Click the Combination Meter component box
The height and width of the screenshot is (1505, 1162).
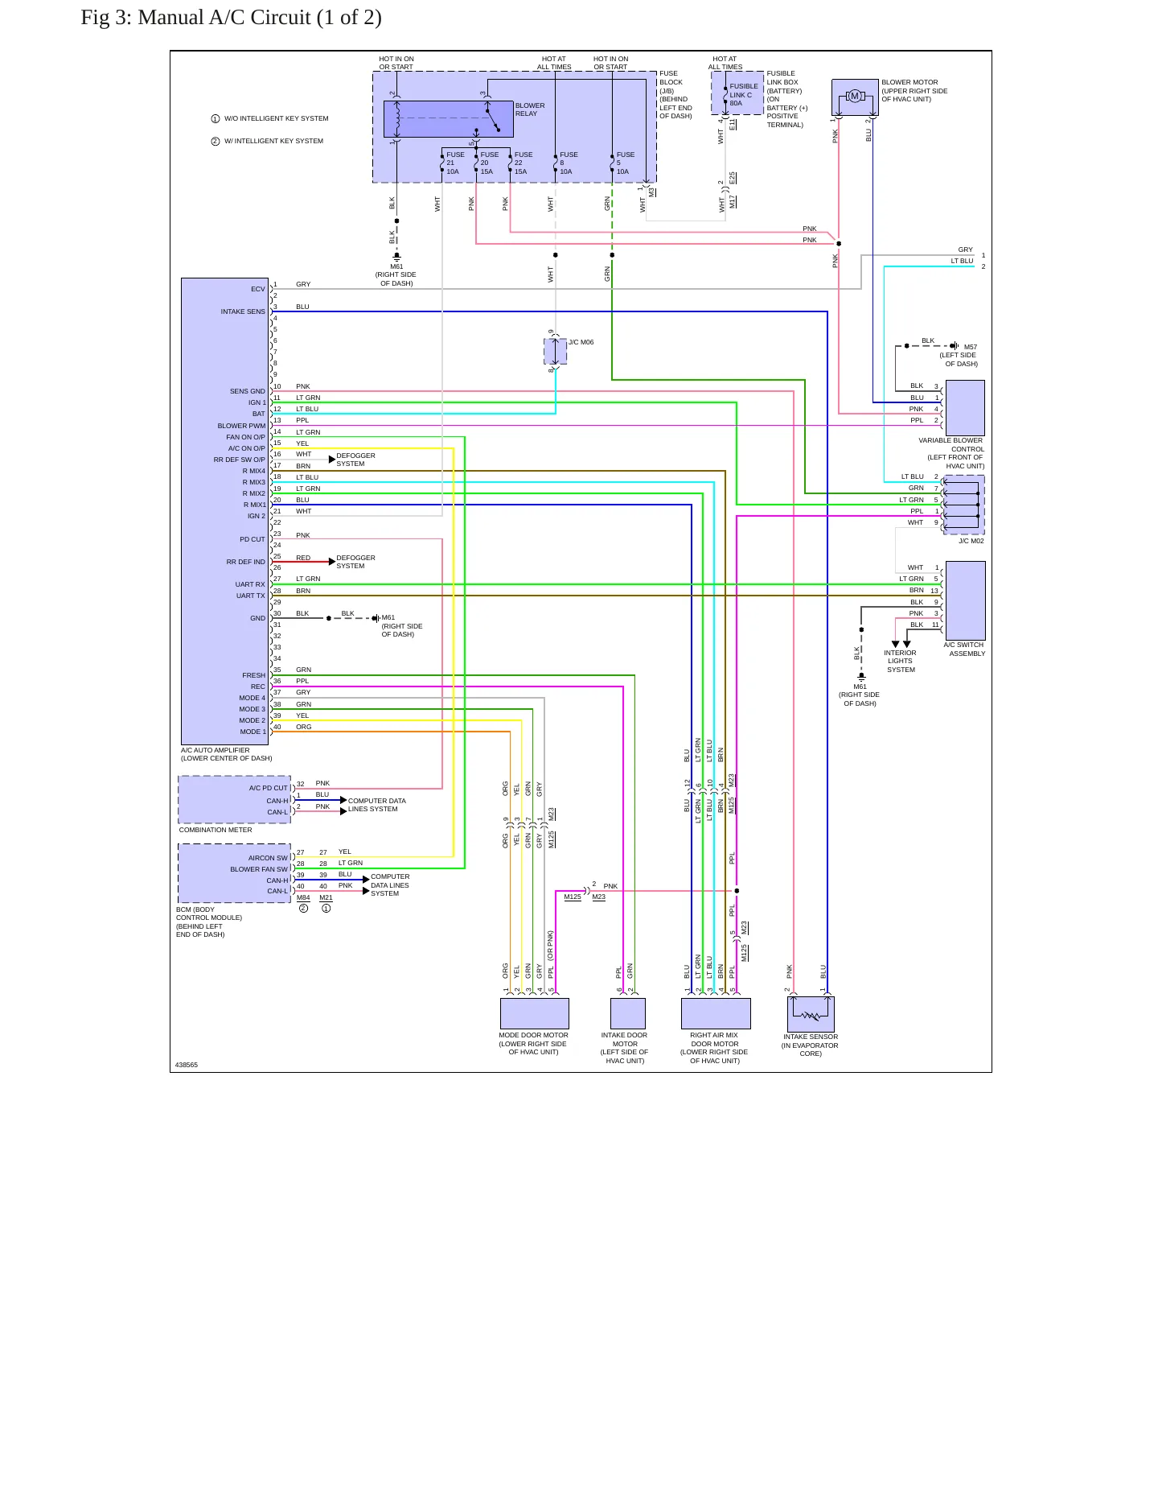pos(234,800)
